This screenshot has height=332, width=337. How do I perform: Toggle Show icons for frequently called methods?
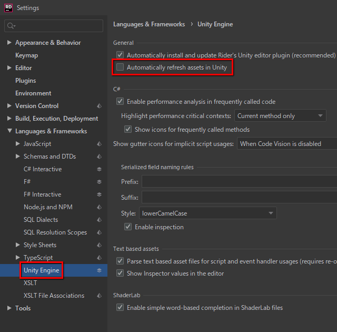click(x=128, y=129)
